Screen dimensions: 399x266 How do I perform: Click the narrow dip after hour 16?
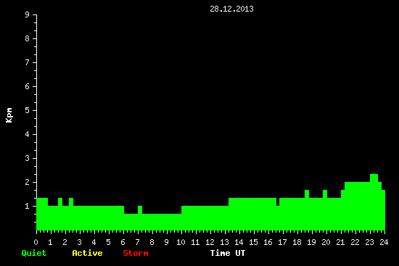(x=278, y=202)
